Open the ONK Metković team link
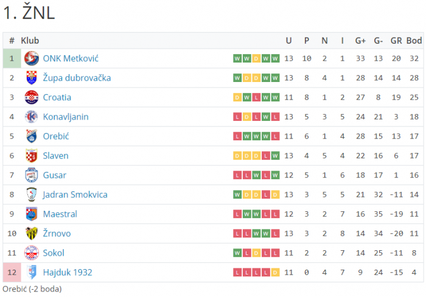 (71, 58)
